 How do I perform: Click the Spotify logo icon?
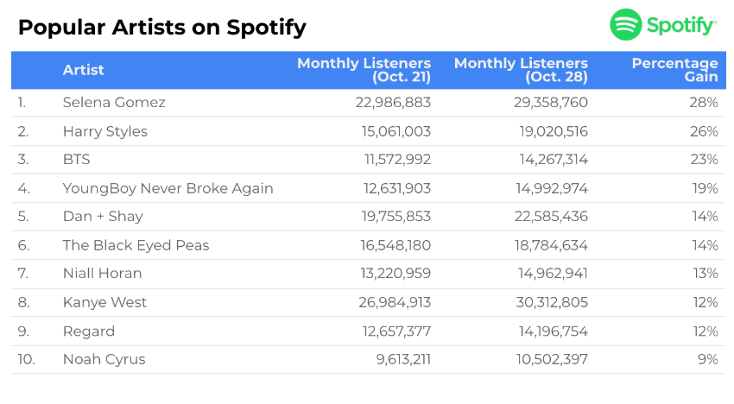pos(626,25)
